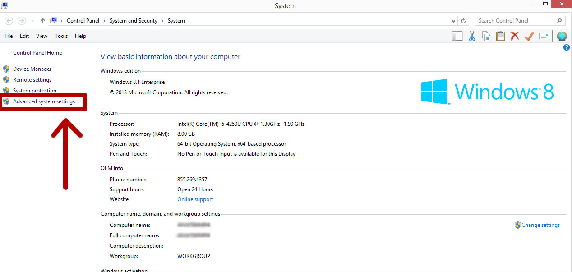Open the View menu
This screenshot has height=272, width=572.
click(x=42, y=36)
